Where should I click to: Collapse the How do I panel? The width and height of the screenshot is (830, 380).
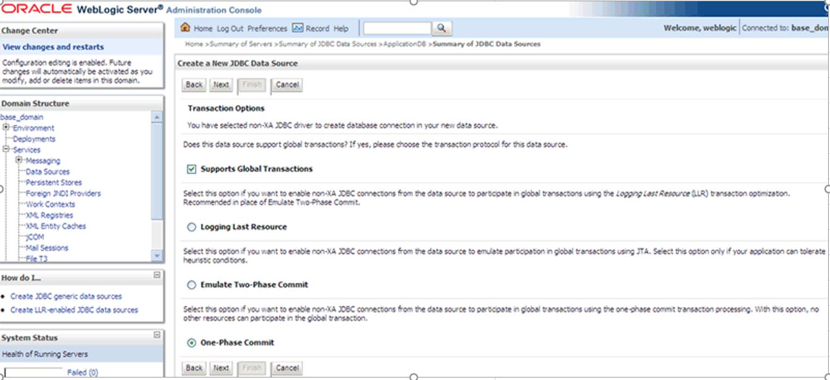(x=156, y=275)
